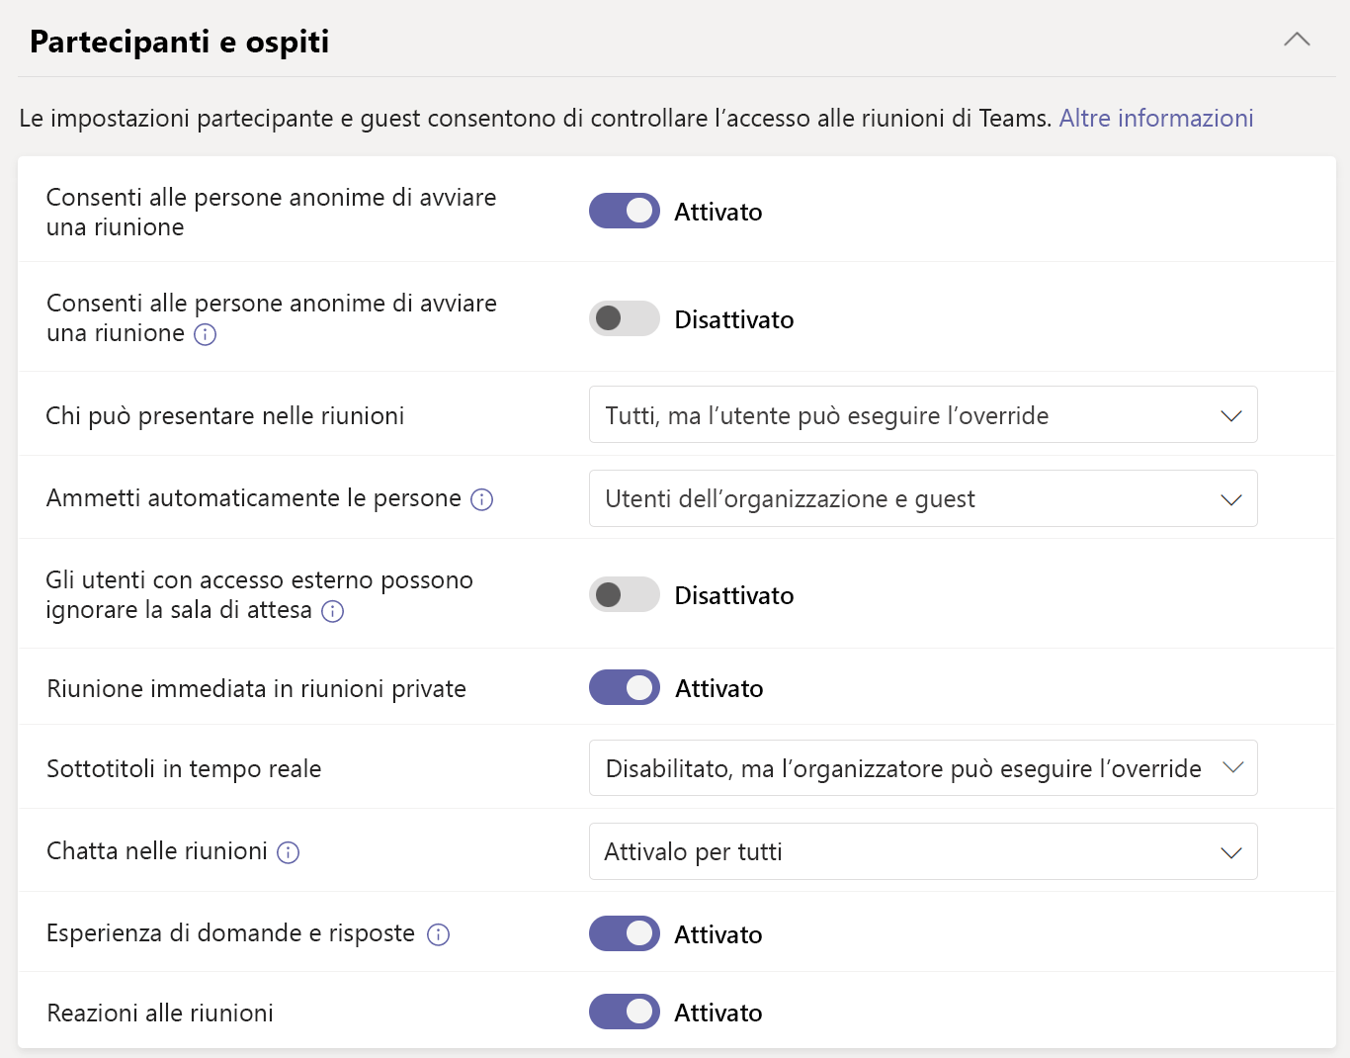Click info icon next to 'sala di attesa'
Viewport: 1350px width, 1058px height.
tap(333, 611)
